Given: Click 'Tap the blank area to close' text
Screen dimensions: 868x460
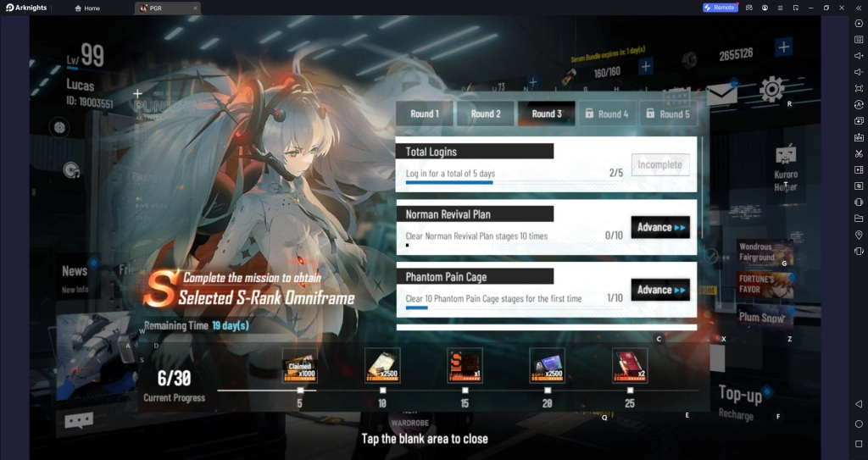Looking at the screenshot, I should pyautogui.click(x=425, y=439).
